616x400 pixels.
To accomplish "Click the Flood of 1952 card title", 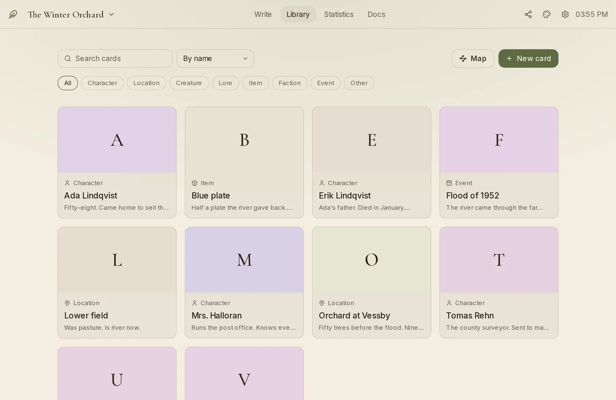I will (473, 195).
